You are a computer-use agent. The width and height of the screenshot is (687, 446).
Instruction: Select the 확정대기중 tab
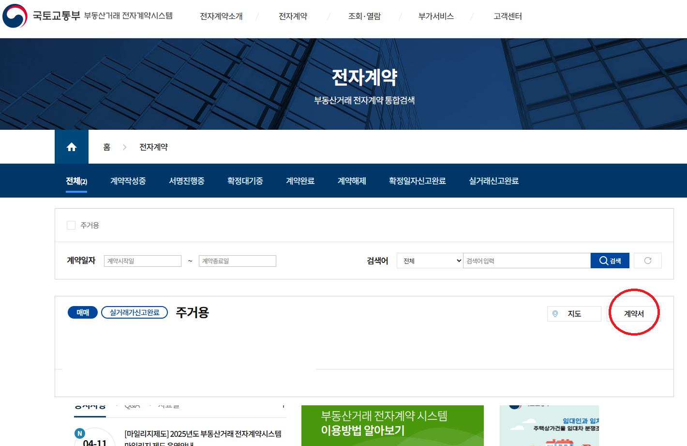[x=245, y=181]
